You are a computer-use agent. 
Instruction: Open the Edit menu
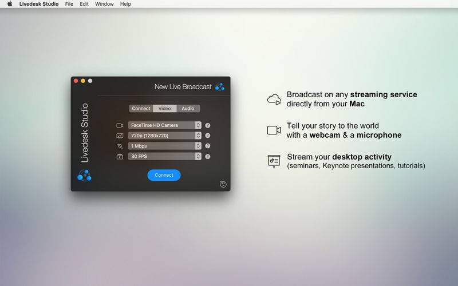tap(84, 4)
